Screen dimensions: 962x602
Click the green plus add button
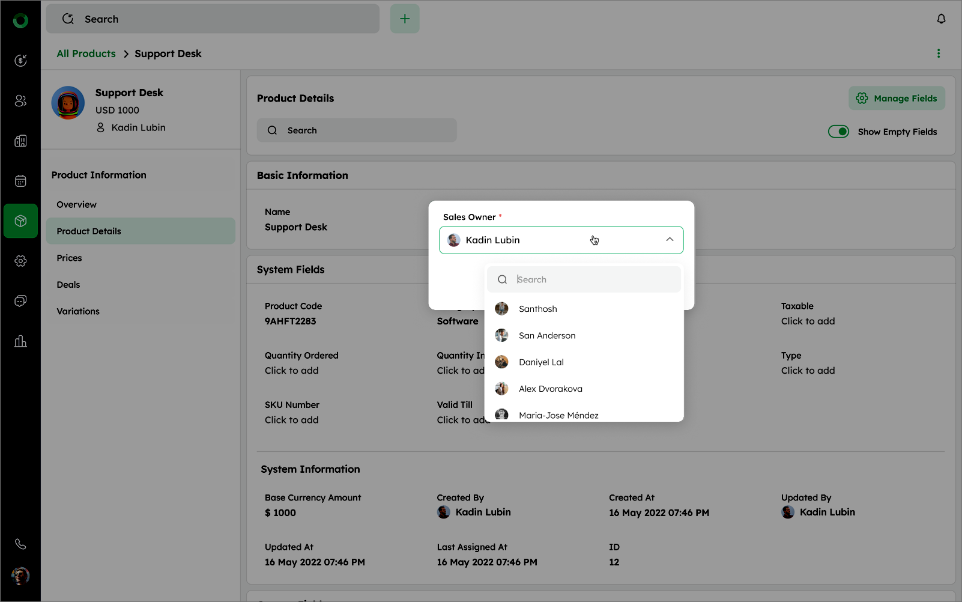[x=405, y=19]
